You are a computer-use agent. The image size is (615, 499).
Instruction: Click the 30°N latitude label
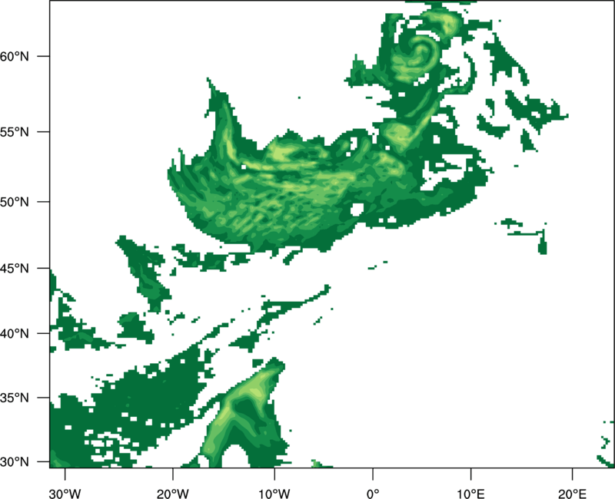click(x=15, y=462)
